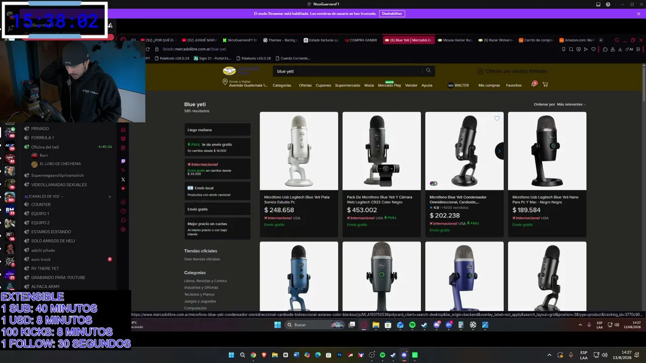Collapse the CANALES DE VOZ category

point(45,196)
